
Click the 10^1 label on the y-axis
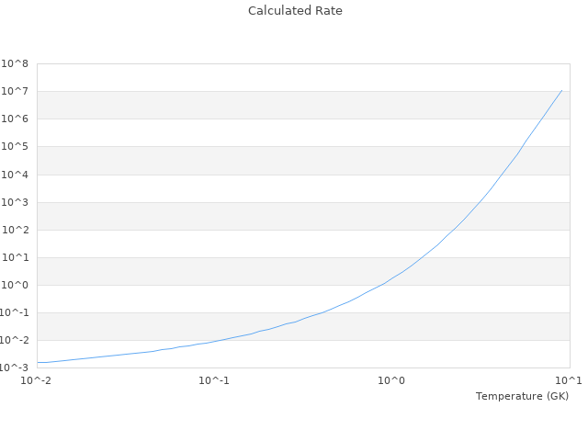(x=15, y=257)
